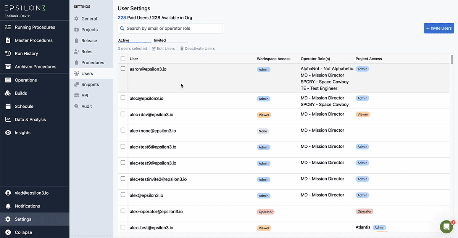Click the Insights eye icon
Image resolution: width=458 pixels, height=238 pixels.
[8, 133]
